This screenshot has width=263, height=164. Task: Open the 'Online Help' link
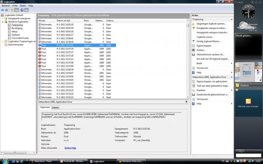coord(70,148)
